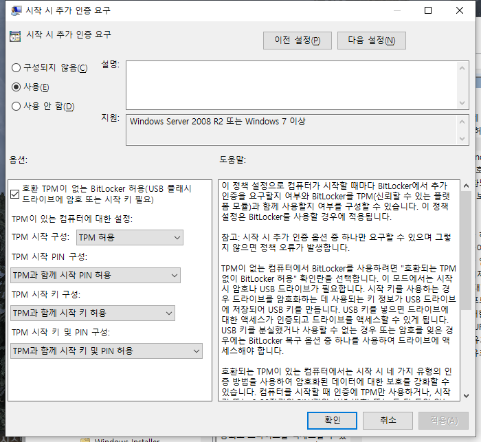Click the 적용(A) button
Viewport: 481px width, 442px height.
pos(444,421)
